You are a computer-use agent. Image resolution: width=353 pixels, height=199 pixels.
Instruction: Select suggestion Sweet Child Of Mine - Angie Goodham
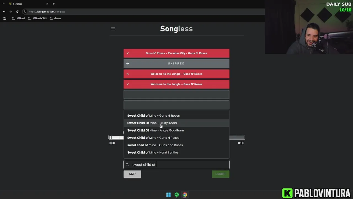point(176,130)
